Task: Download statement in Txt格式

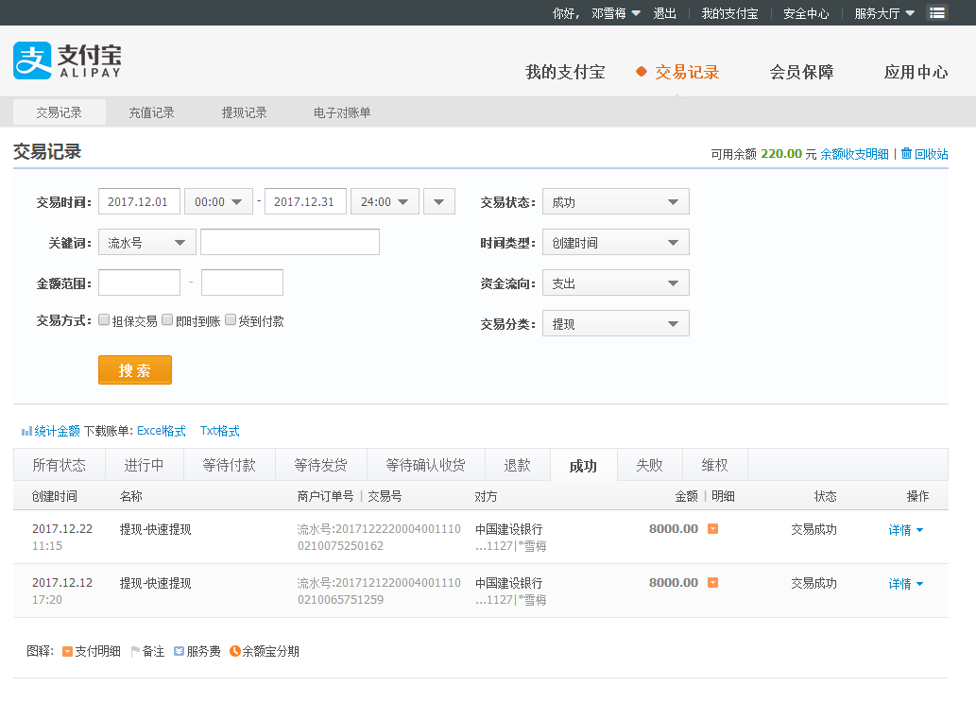Action: (x=220, y=431)
